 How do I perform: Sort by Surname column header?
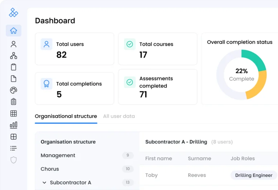click(x=199, y=158)
